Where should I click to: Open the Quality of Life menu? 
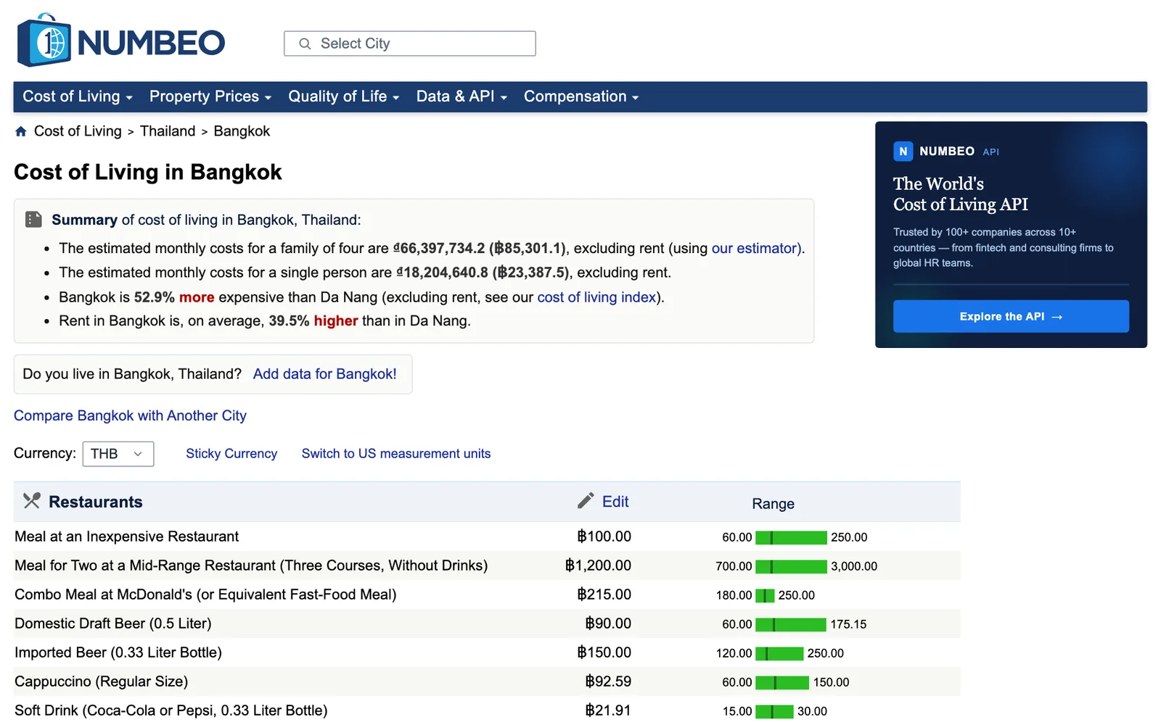344,96
